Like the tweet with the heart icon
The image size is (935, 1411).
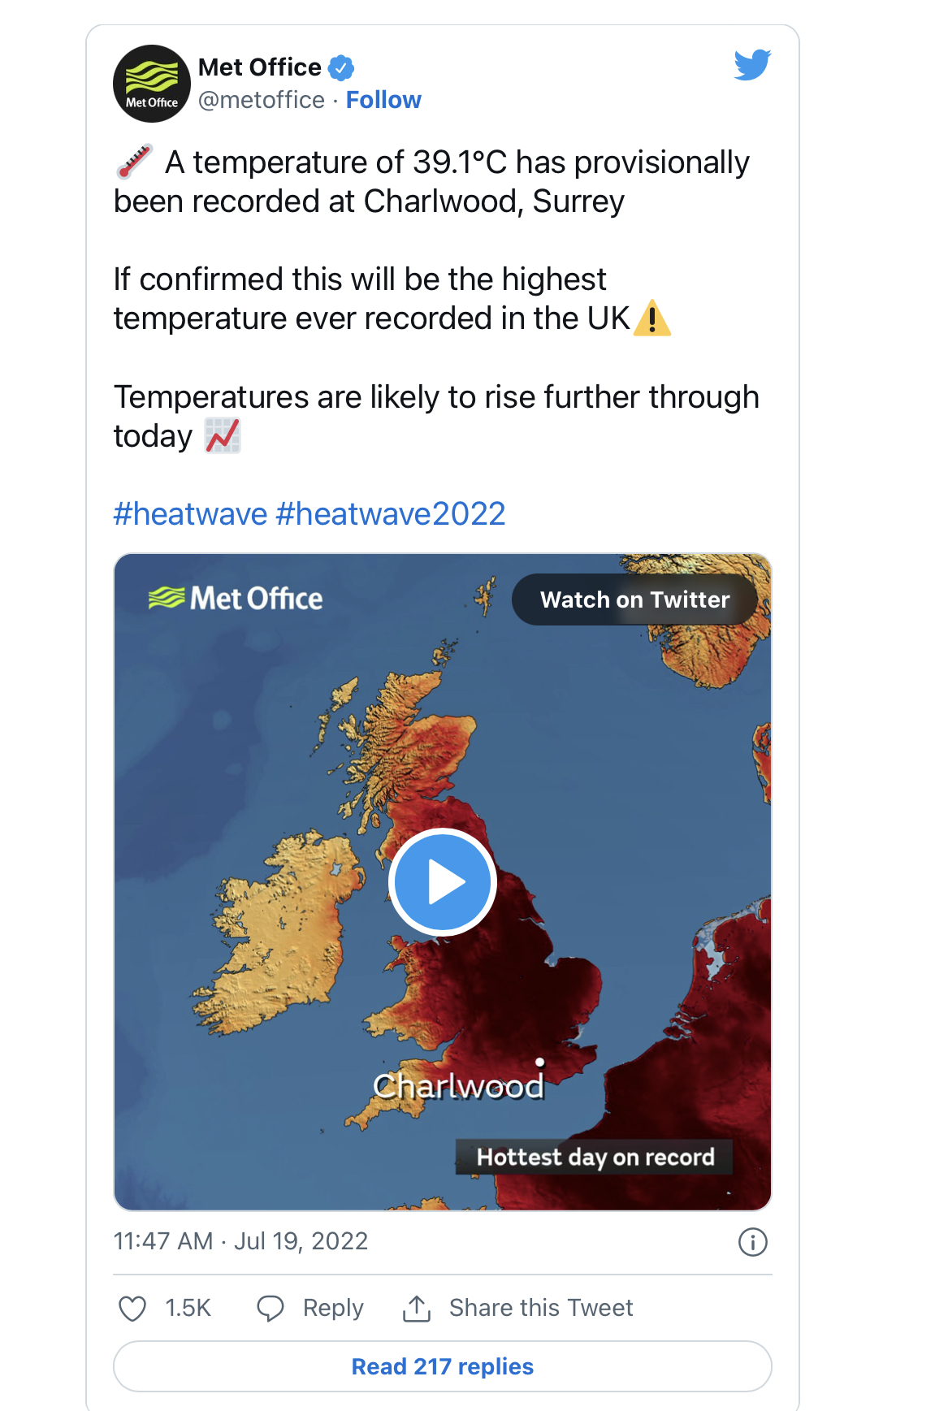click(132, 1309)
